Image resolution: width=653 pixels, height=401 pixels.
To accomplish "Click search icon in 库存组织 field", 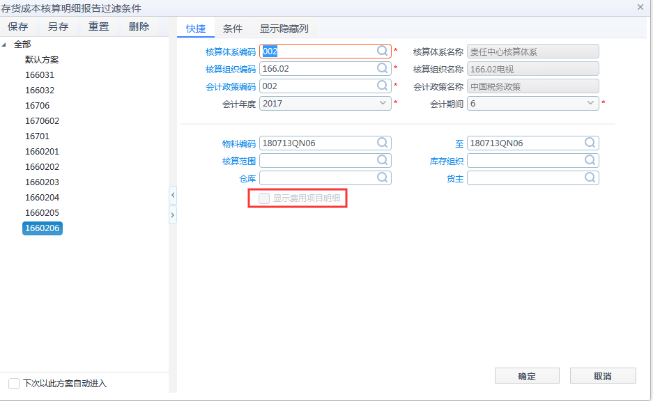I will click(590, 160).
